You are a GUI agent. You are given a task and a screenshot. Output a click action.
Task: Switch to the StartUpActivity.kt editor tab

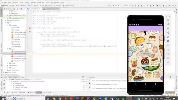tap(34, 9)
